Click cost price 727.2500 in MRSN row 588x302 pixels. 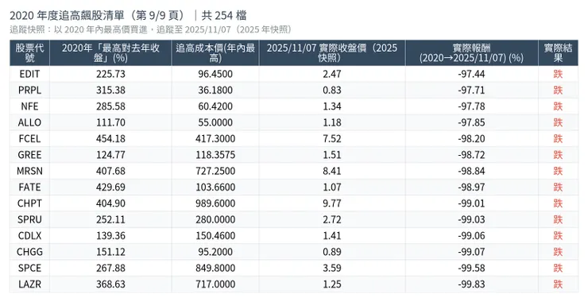(215, 171)
